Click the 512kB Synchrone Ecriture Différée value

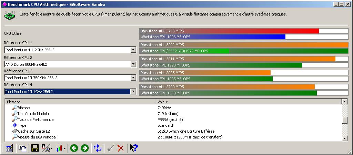(186, 131)
